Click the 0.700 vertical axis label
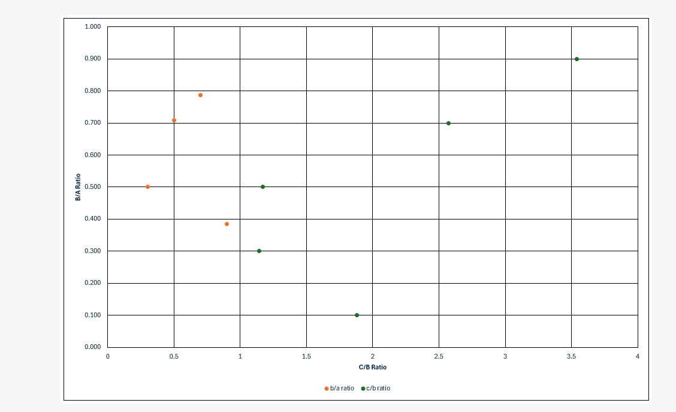The width and height of the screenshot is (676, 412). 93,123
